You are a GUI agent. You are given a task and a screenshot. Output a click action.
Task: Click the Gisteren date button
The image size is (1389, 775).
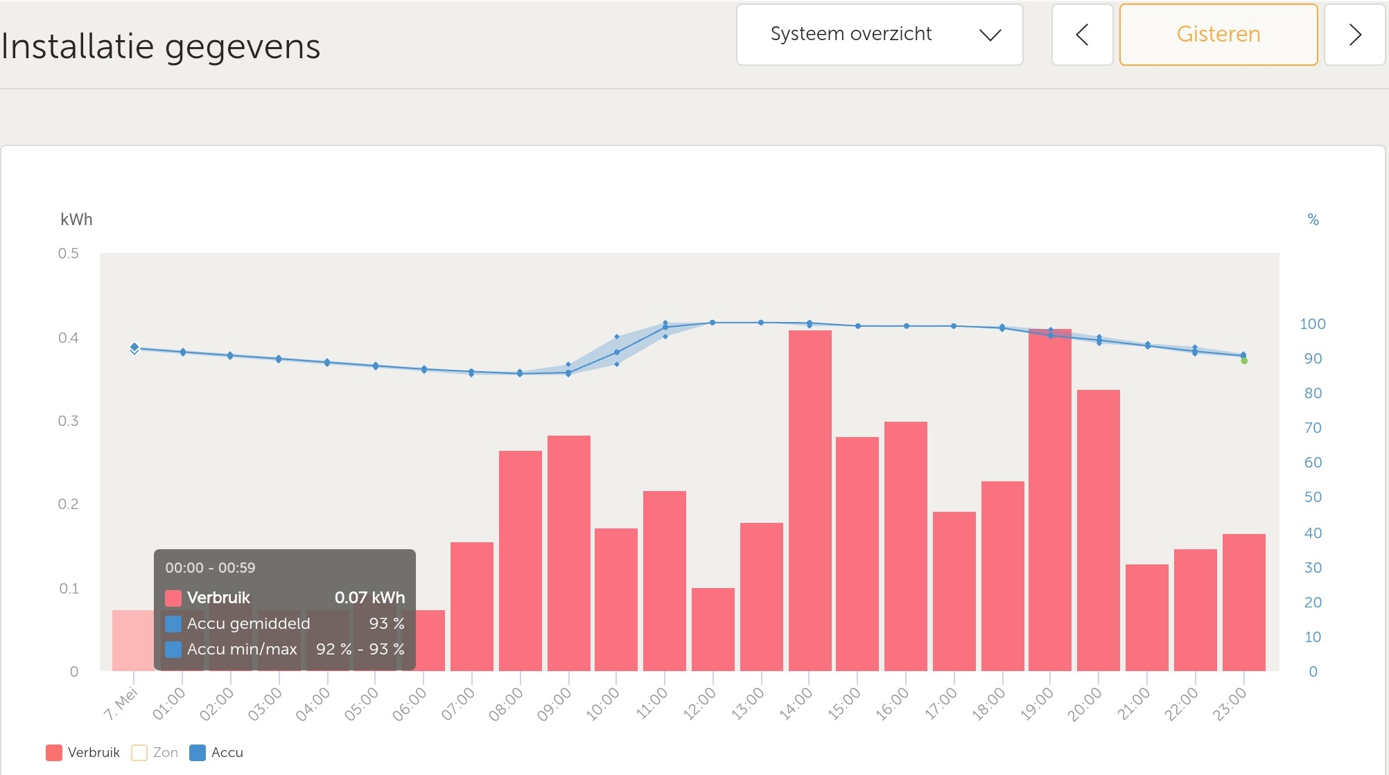[1218, 35]
